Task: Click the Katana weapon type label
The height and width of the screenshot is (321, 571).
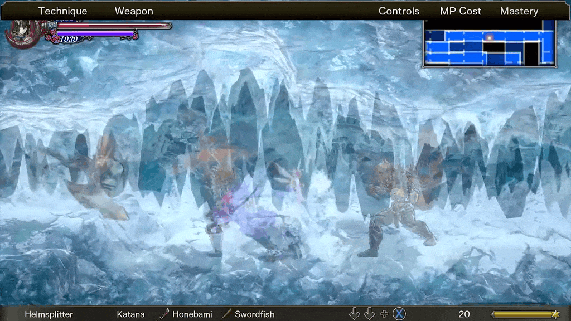Action: [x=130, y=314]
